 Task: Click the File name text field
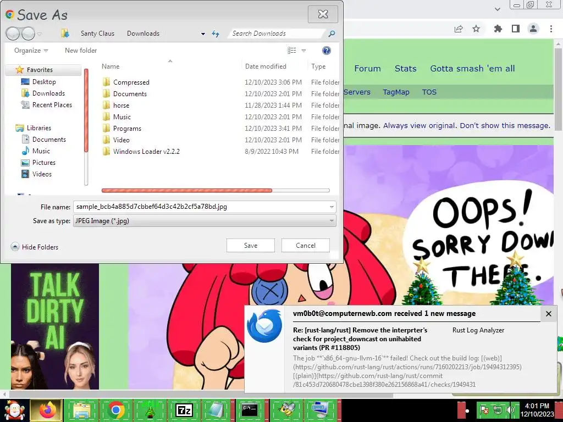click(200, 207)
